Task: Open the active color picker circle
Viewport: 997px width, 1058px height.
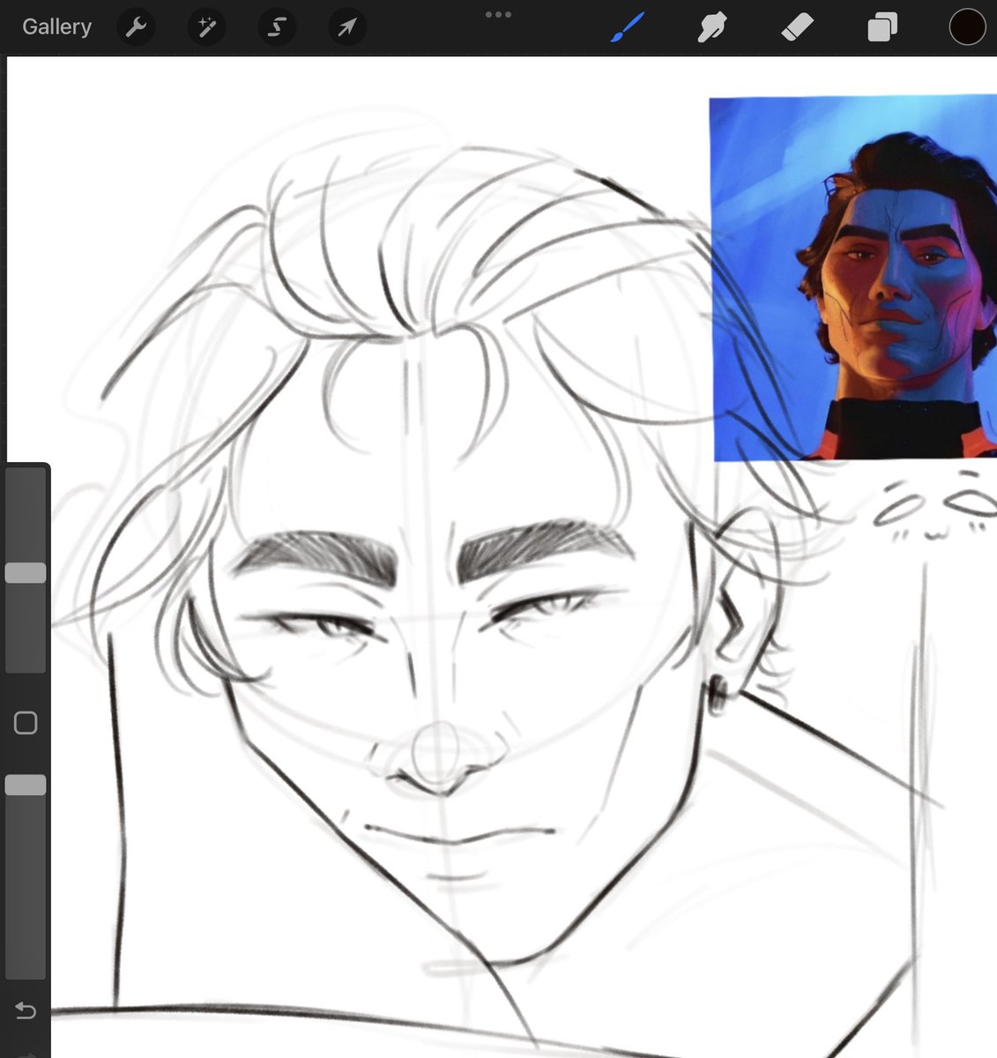Action: [967, 27]
